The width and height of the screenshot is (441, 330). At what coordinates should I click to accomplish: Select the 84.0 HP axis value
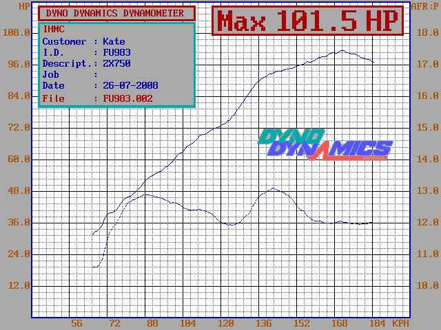[19, 96]
